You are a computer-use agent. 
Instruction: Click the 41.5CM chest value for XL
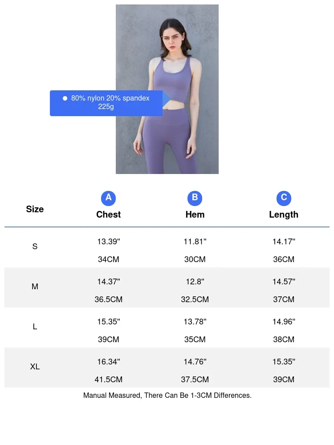point(109,380)
